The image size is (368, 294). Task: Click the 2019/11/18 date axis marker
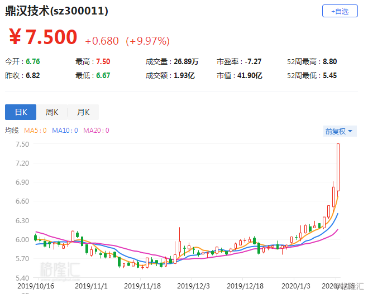142,286
